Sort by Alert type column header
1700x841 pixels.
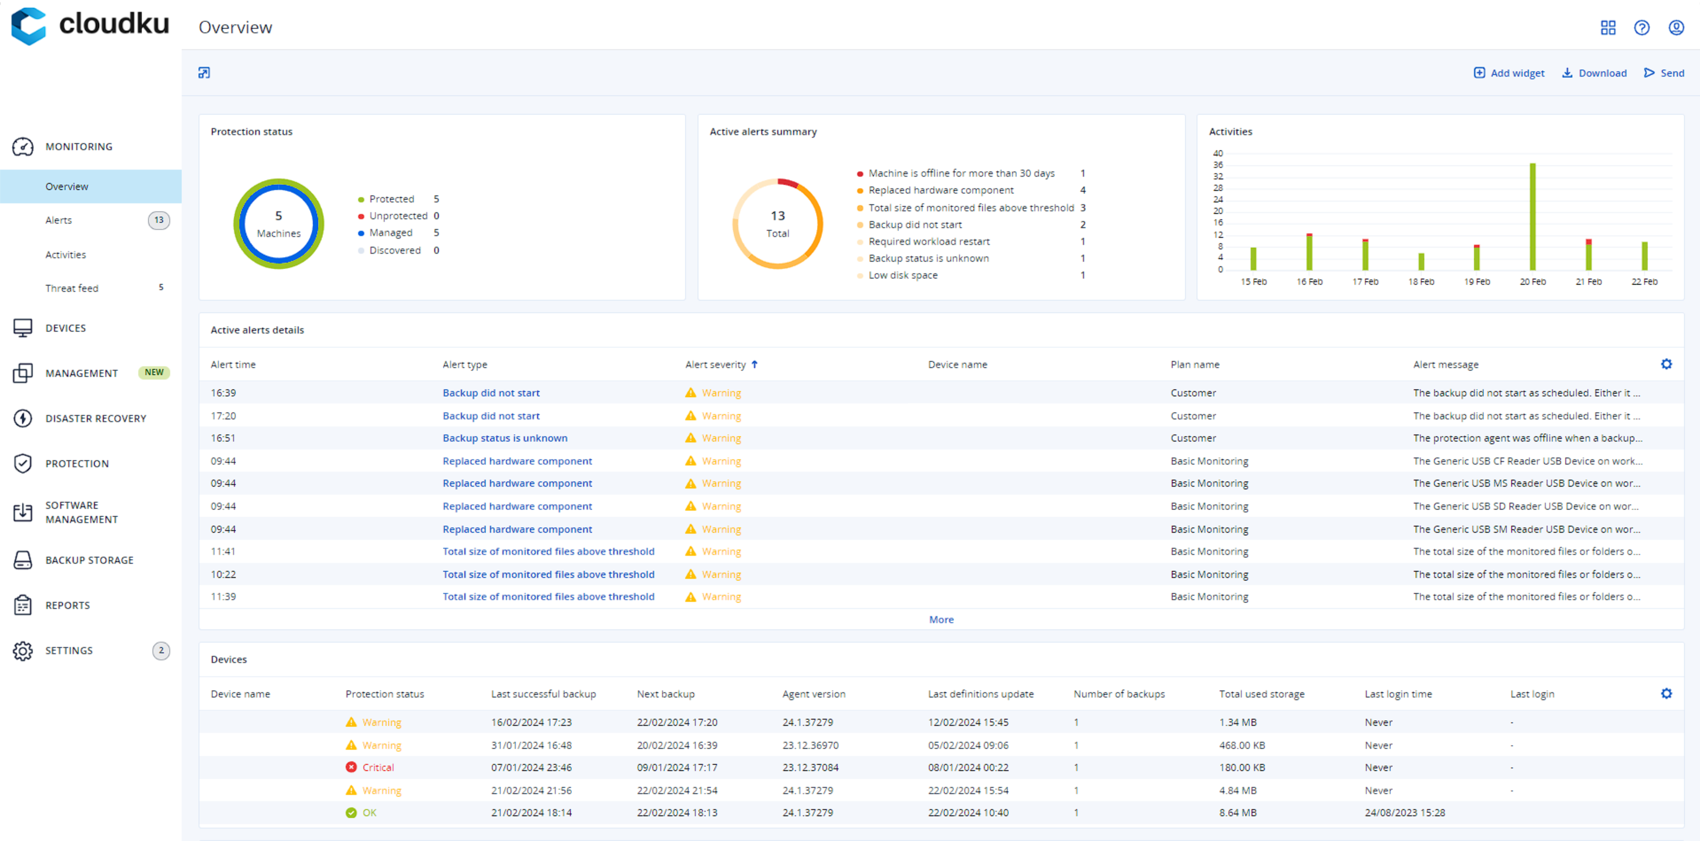pyautogui.click(x=464, y=364)
